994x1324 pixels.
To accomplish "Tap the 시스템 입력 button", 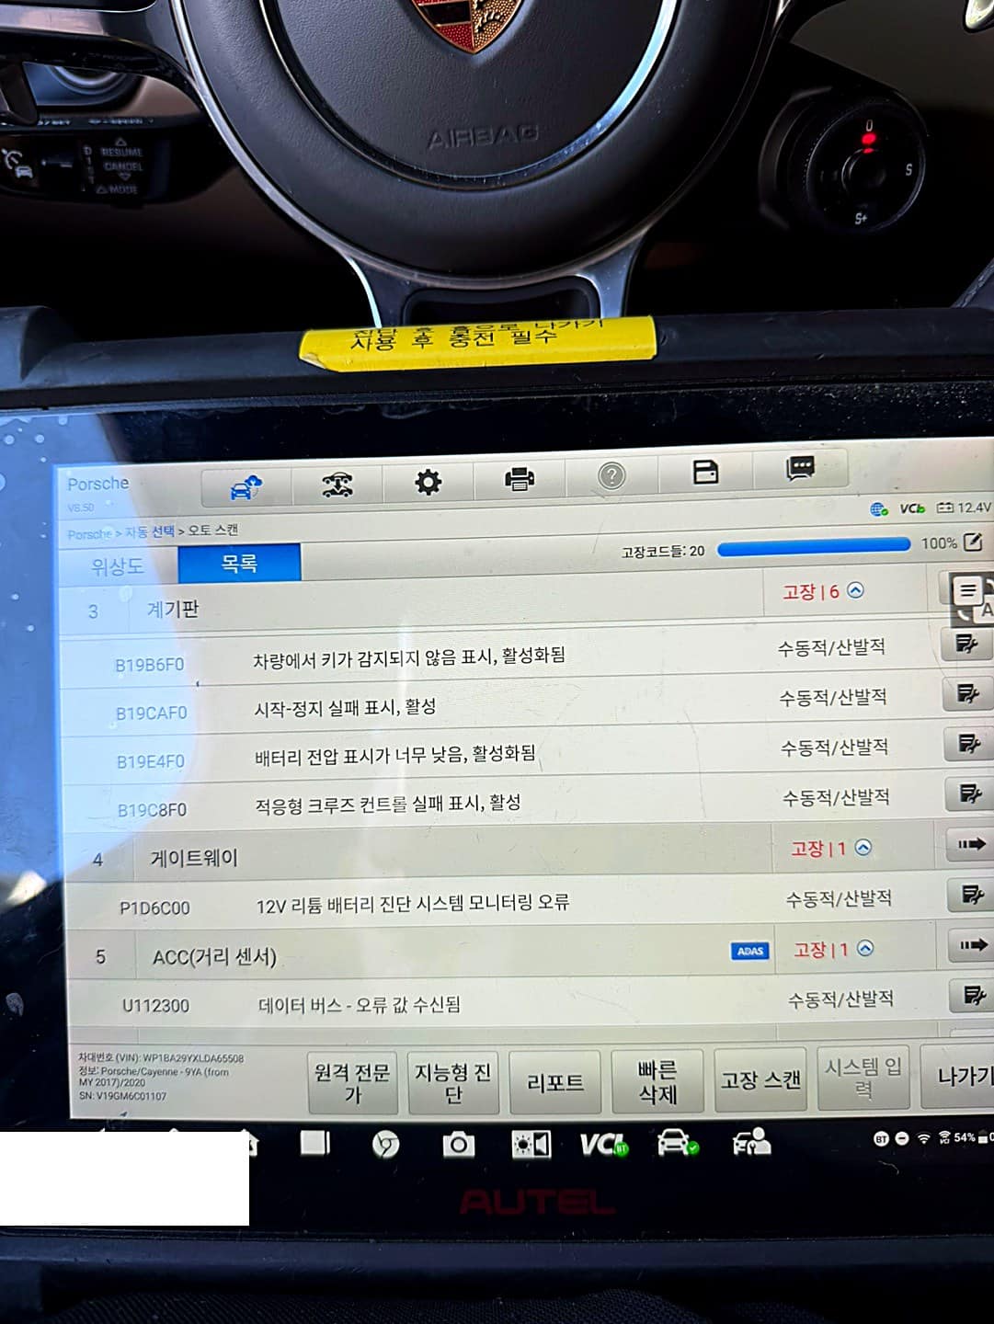I will click(863, 1078).
